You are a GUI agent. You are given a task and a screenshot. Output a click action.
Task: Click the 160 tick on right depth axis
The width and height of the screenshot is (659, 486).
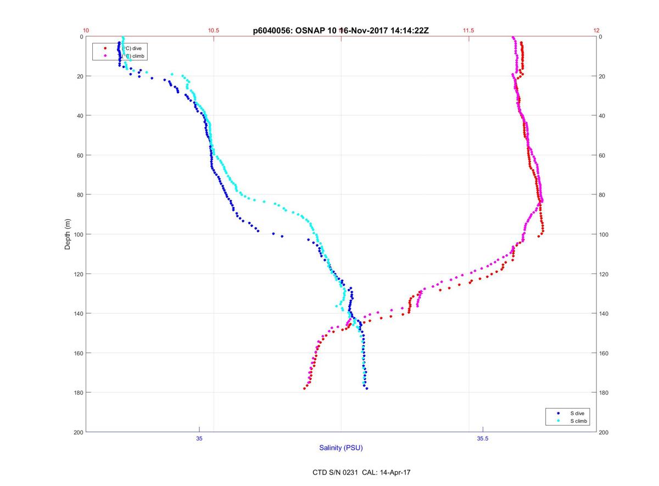tap(605, 353)
